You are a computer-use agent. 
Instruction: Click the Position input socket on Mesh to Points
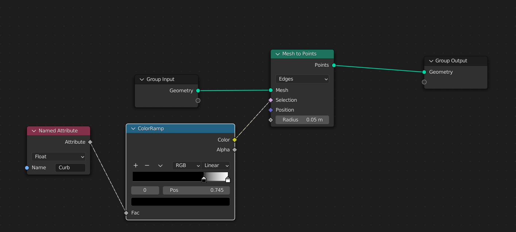(271, 110)
